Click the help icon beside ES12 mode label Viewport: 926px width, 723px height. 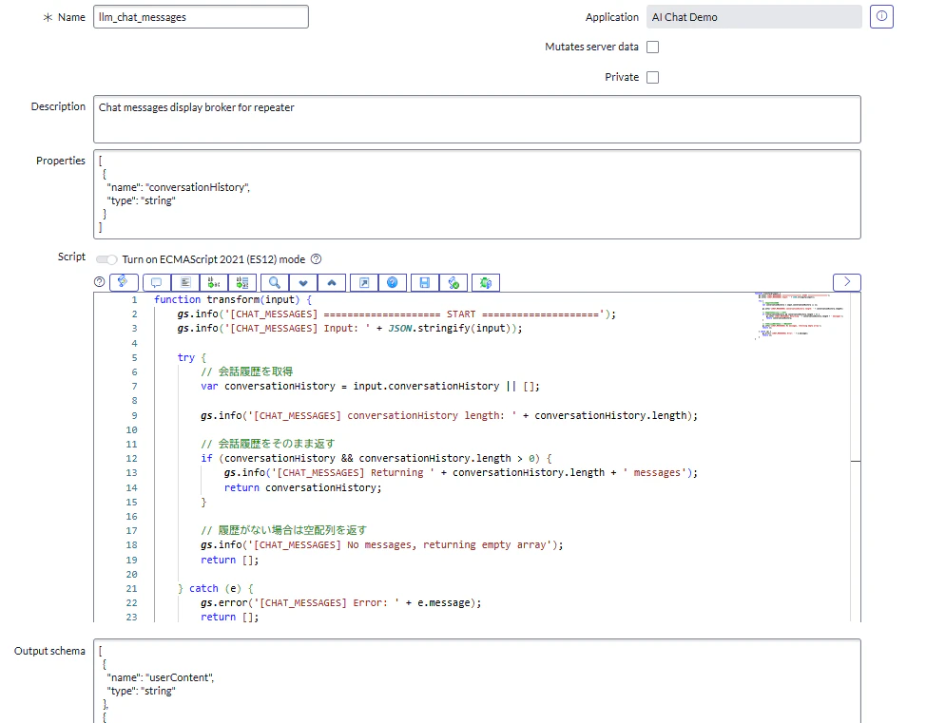(316, 259)
